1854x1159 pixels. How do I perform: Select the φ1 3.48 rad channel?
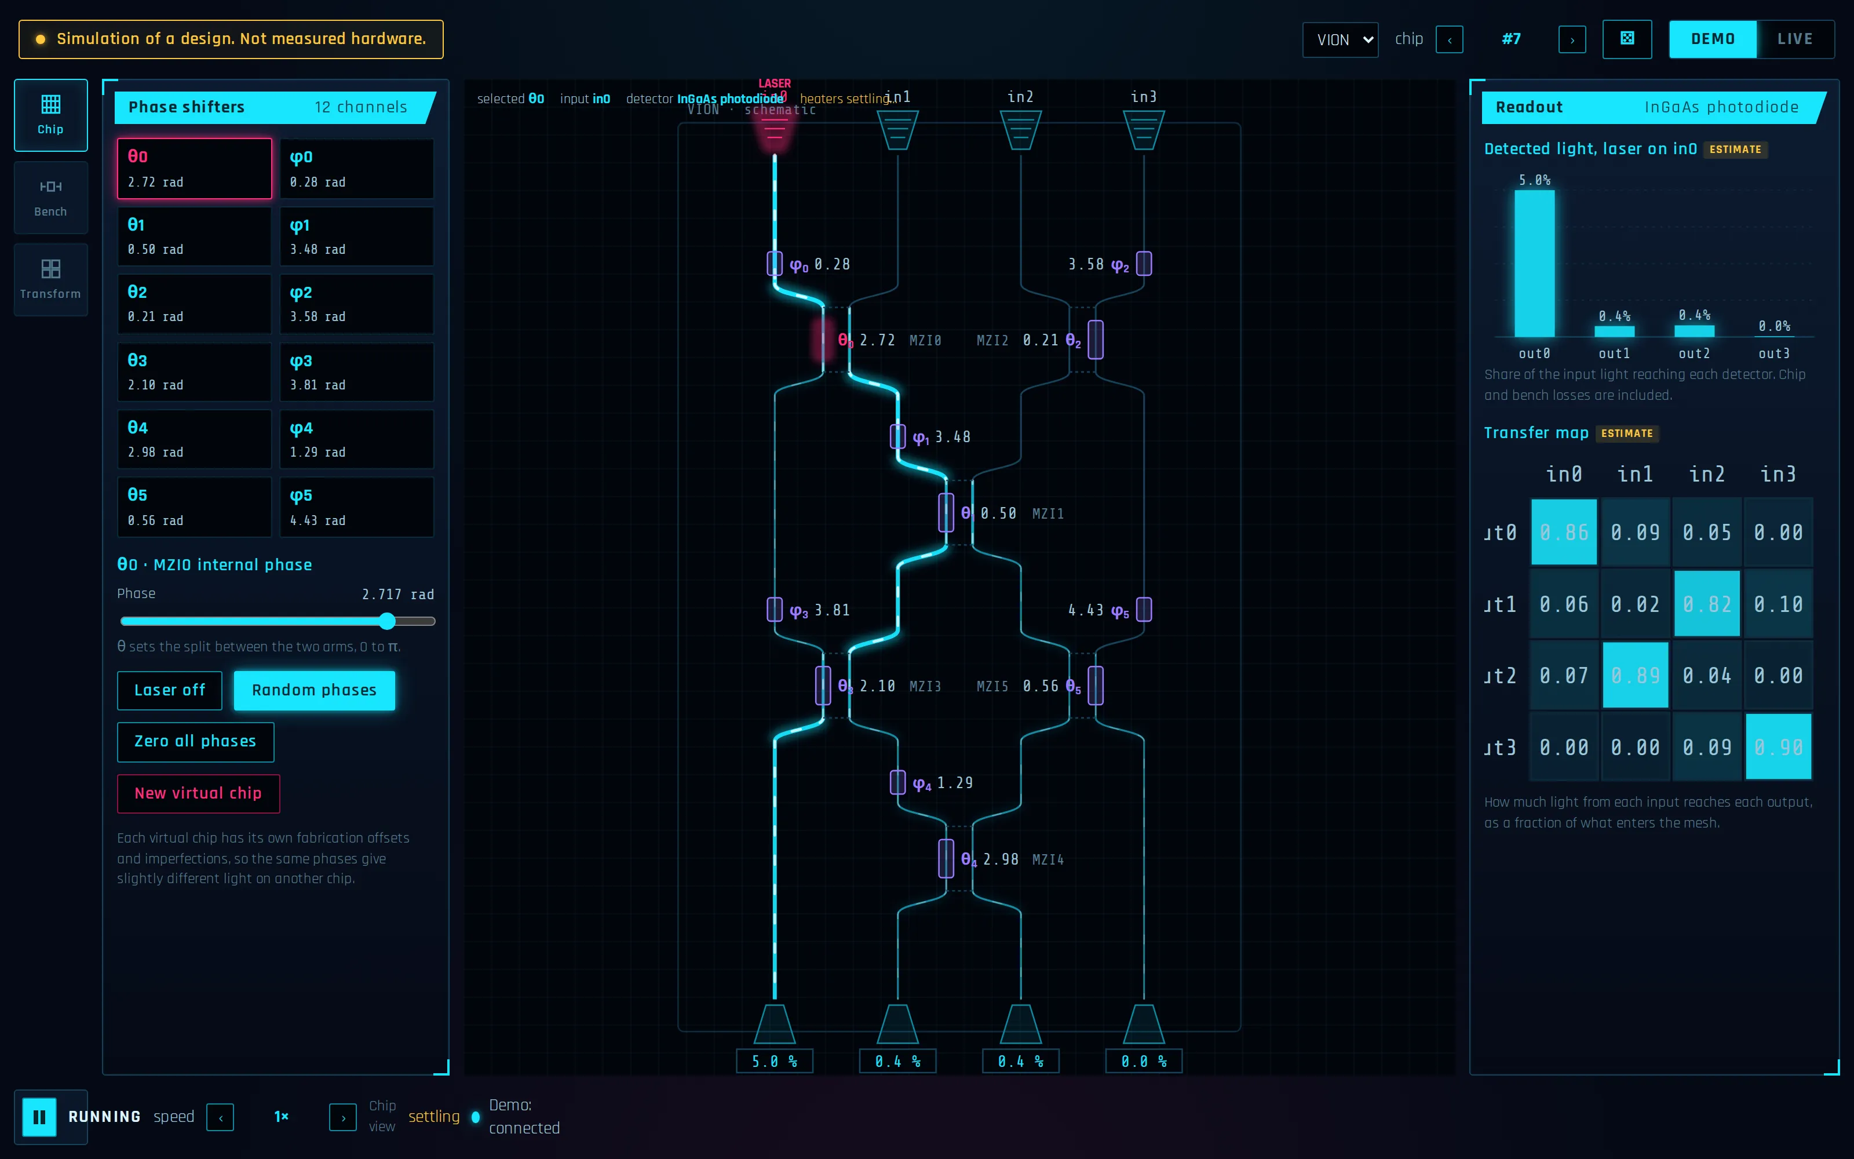click(357, 236)
